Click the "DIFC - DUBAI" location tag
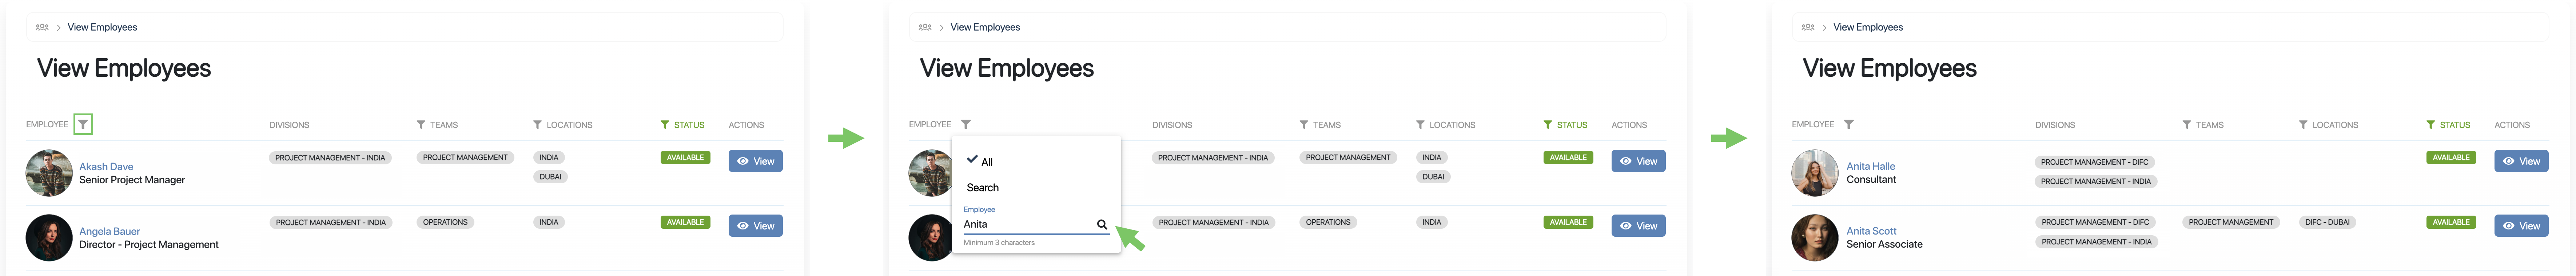2576x276 pixels. coord(2327,222)
